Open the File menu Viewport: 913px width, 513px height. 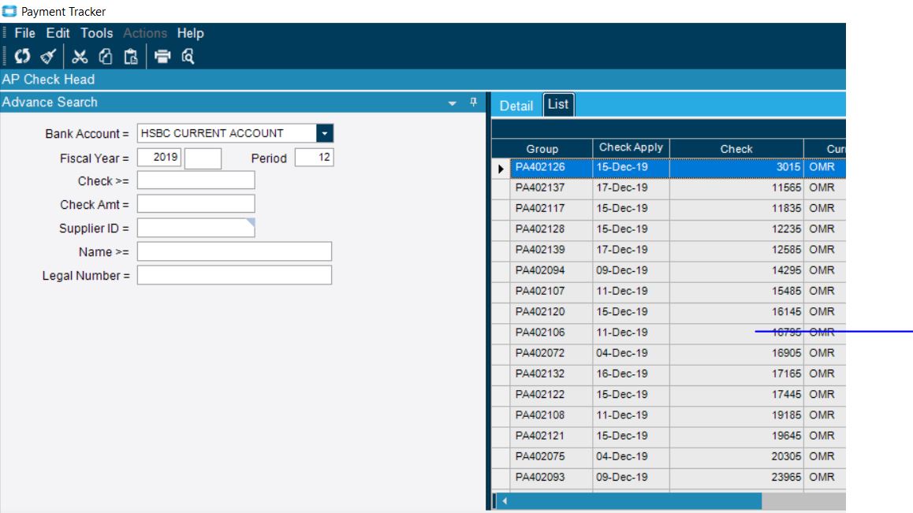point(24,33)
